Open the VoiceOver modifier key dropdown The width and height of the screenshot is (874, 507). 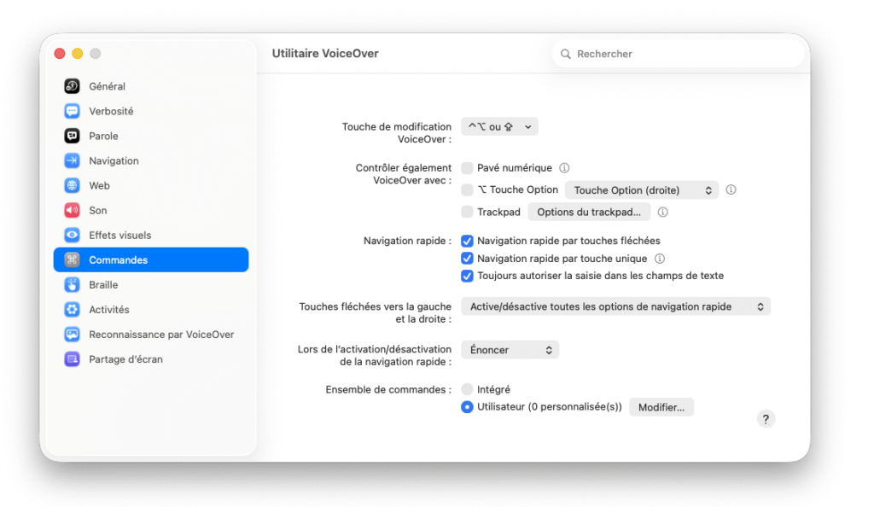click(499, 126)
